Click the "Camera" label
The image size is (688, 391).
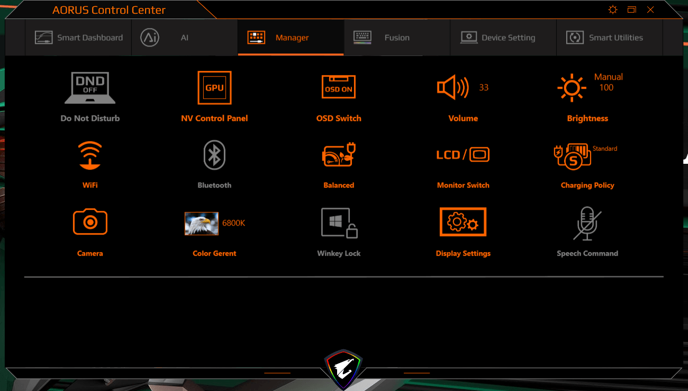pos(90,254)
